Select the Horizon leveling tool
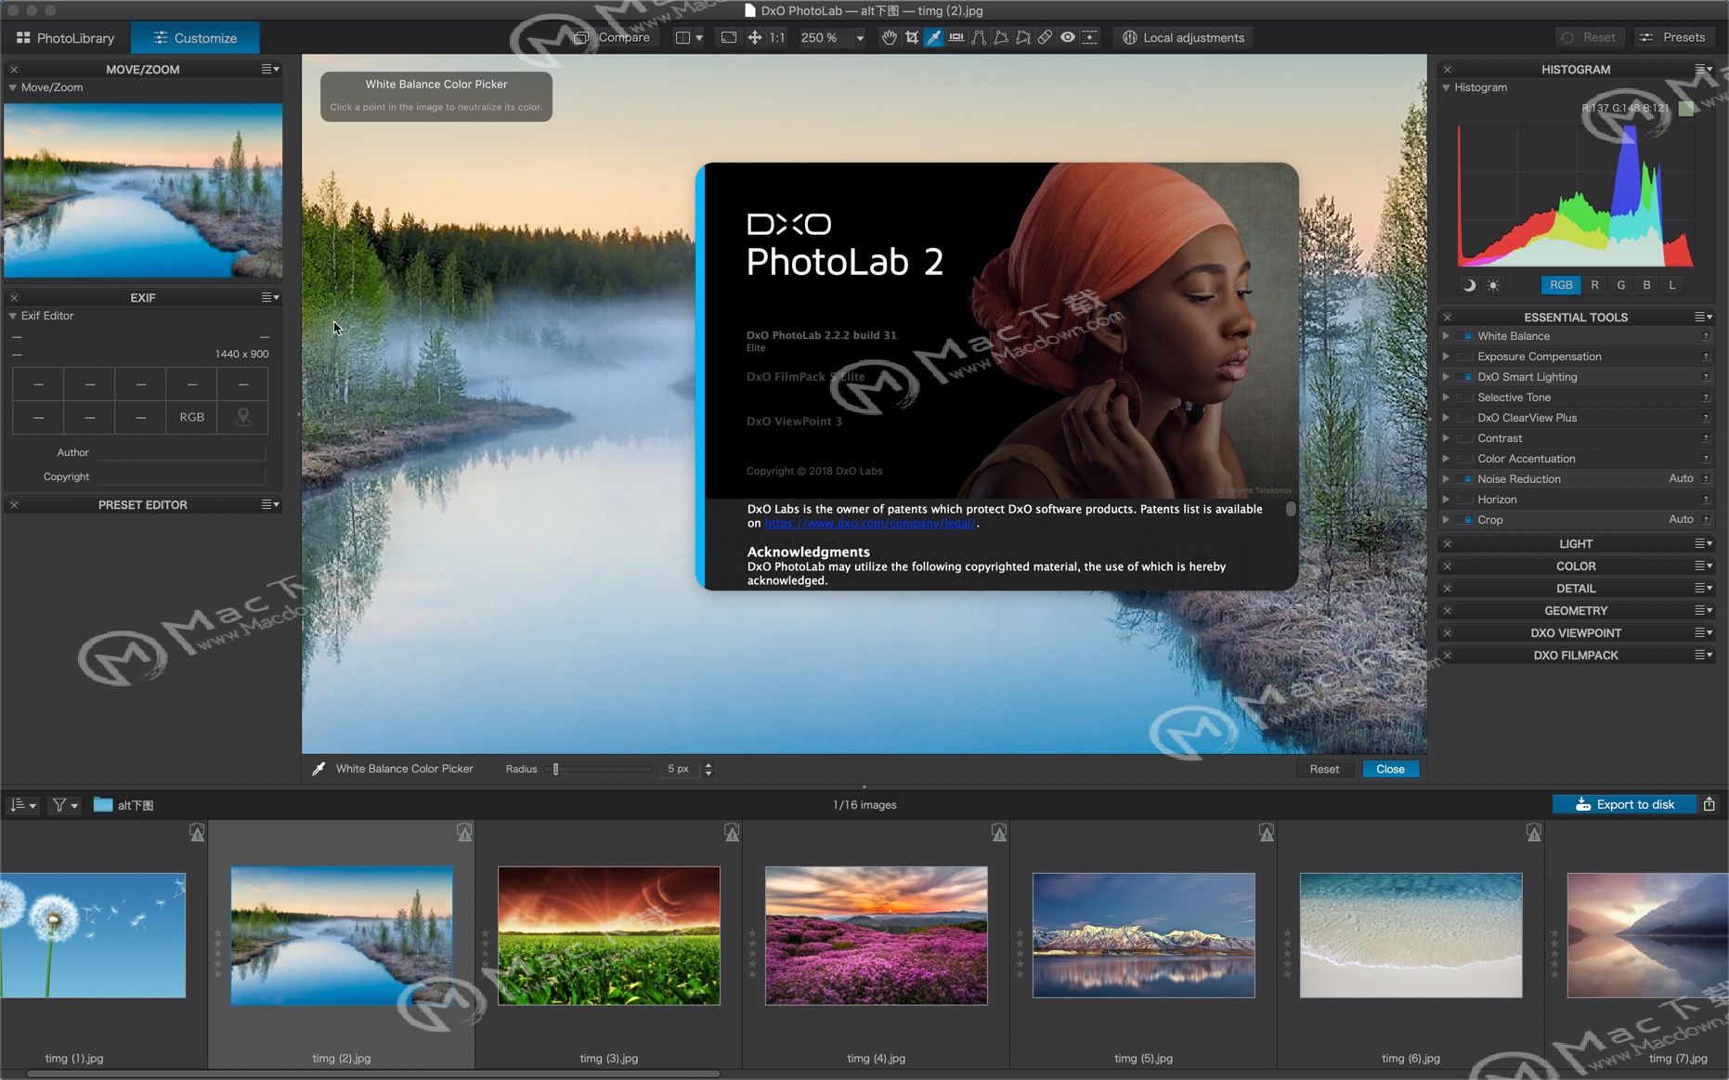The width and height of the screenshot is (1729, 1080). click(x=955, y=37)
